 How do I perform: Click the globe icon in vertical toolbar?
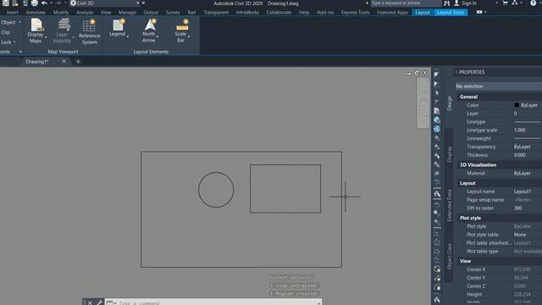pyautogui.click(x=437, y=120)
